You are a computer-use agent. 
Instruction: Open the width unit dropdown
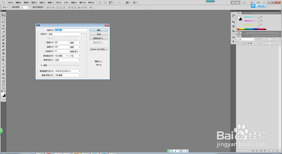click(75, 43)
